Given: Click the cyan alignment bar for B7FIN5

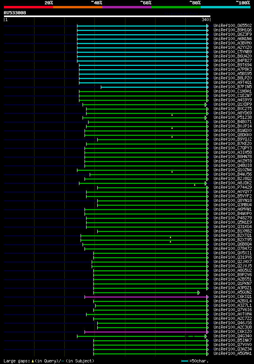Looking at the screenshot, I should [x=154, y=87].
